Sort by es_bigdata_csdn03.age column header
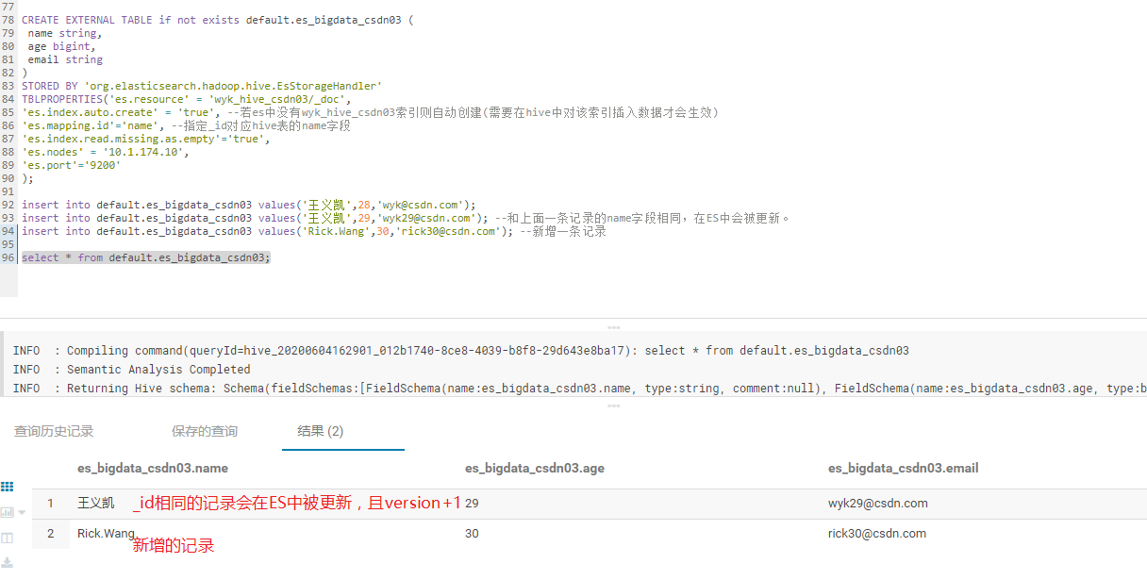The image size is (1147, 580). (535, 468)
